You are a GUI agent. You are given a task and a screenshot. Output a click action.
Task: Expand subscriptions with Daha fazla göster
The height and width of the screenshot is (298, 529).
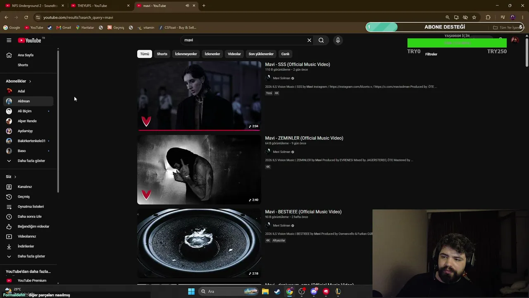(28, 161)
